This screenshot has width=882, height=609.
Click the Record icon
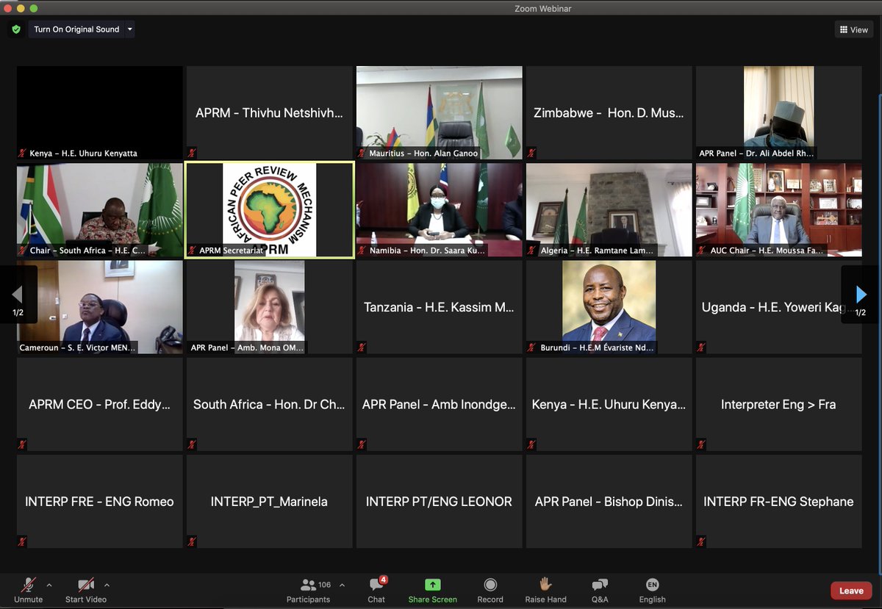tap(490, 585)
